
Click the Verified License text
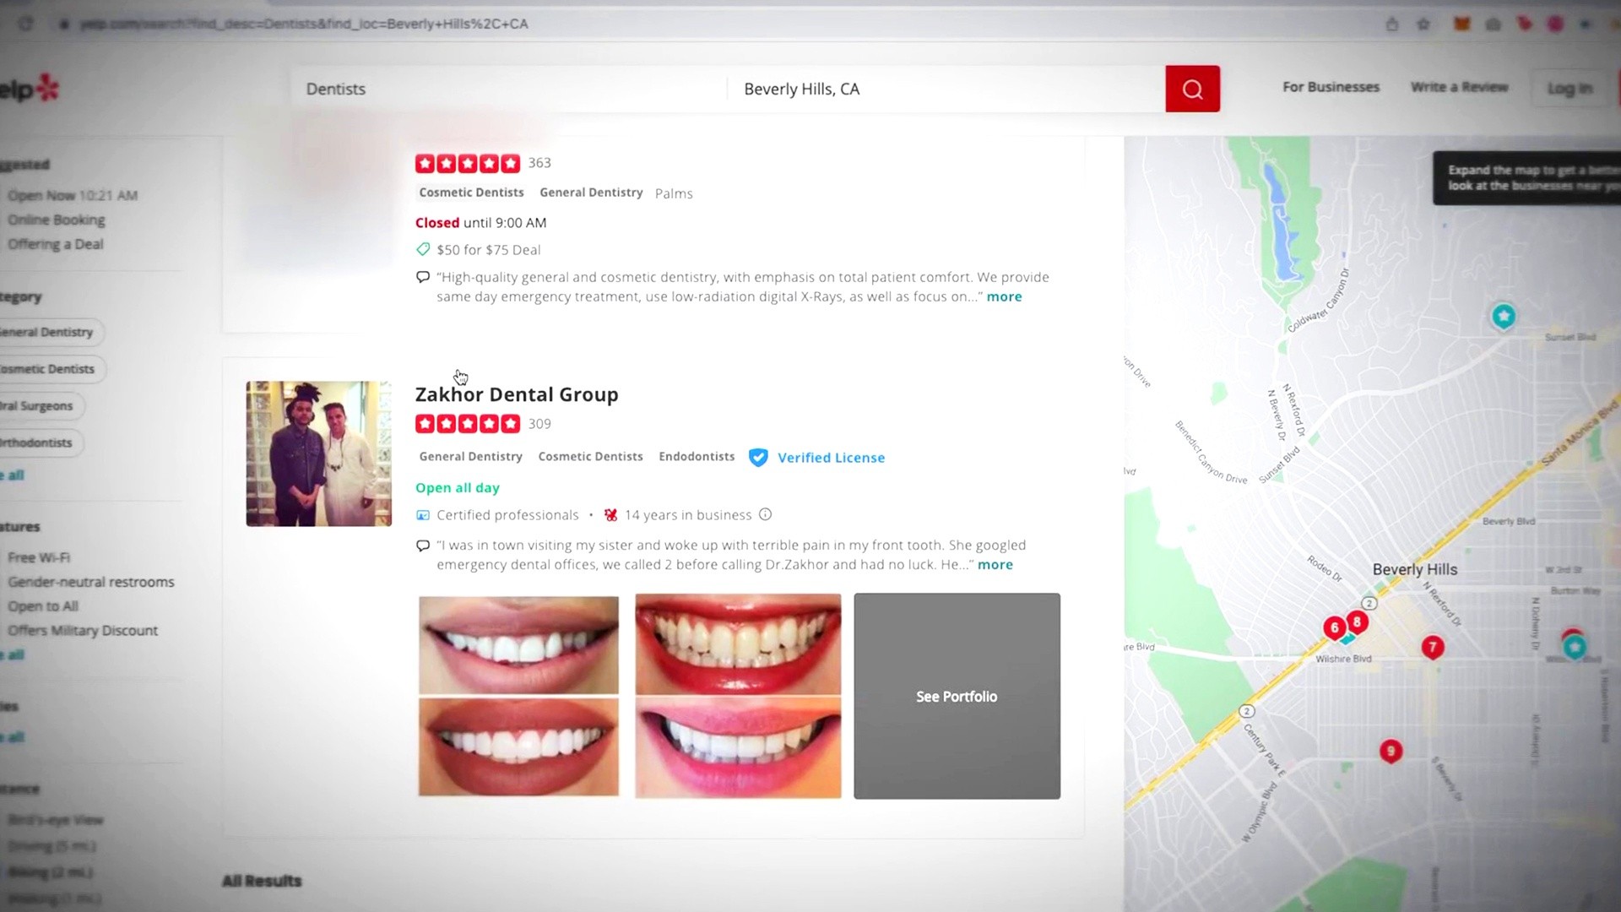pyautogui.click(x=831, y=458)
